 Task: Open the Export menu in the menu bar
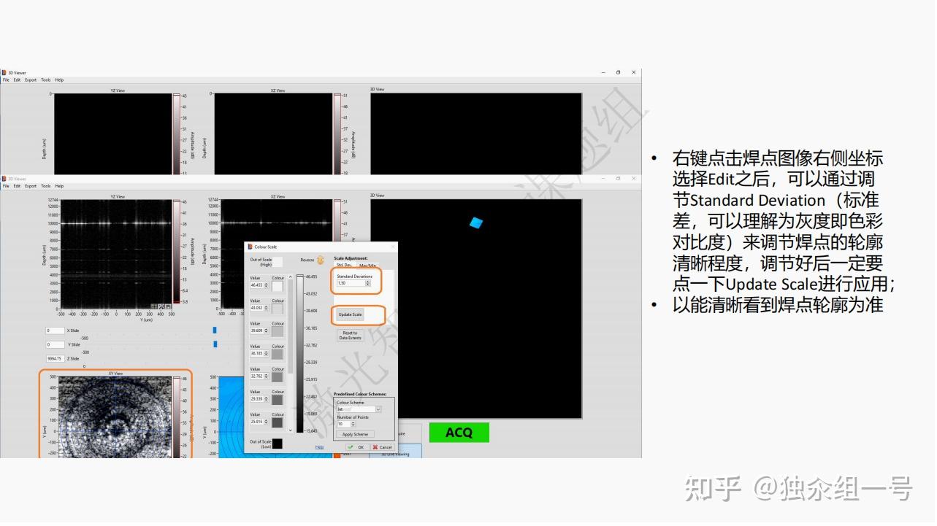[x=30, y=80]
